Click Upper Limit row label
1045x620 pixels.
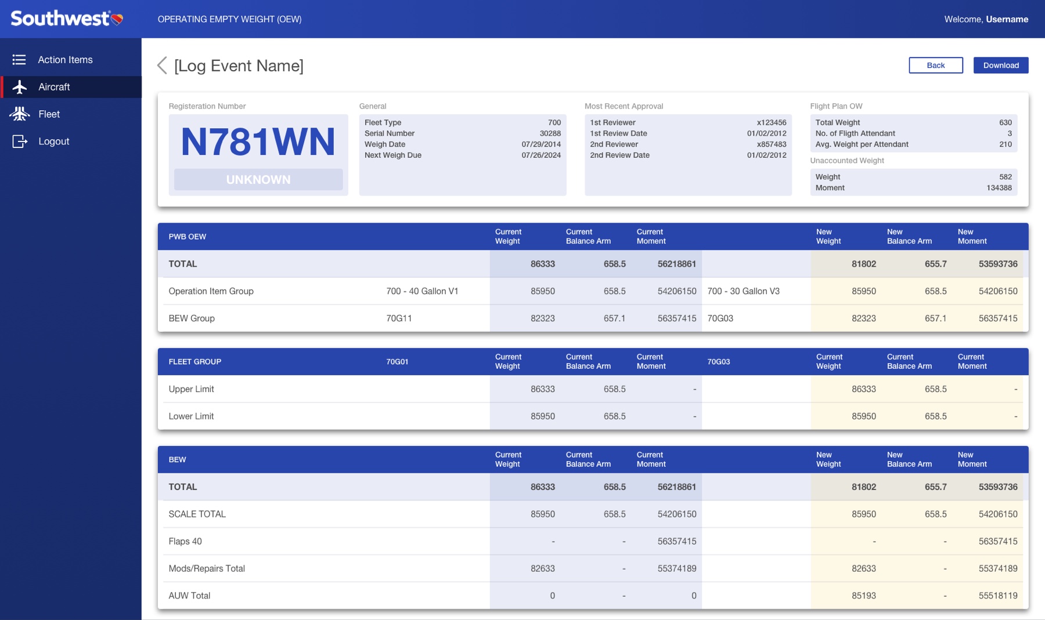[191, 389]
